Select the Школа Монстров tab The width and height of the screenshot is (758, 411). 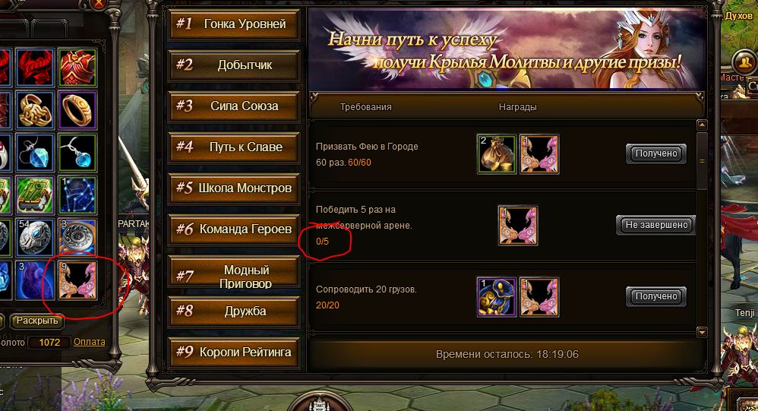click(x=234, y=188)
